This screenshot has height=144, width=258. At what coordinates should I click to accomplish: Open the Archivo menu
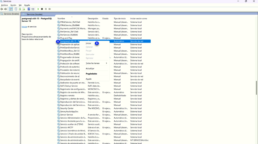5,5
